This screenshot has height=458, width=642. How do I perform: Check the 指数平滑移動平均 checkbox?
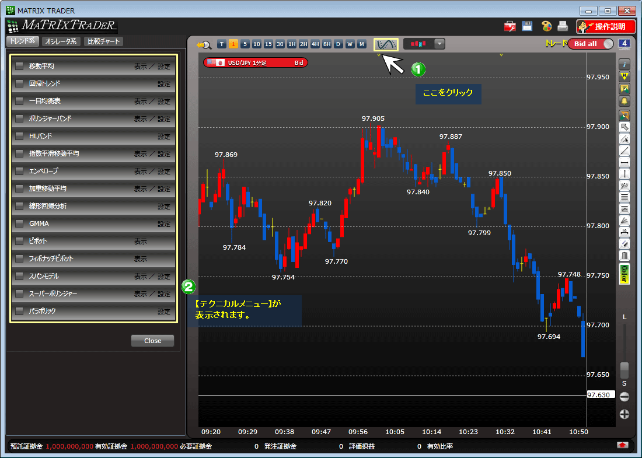[x=19, y=153]
